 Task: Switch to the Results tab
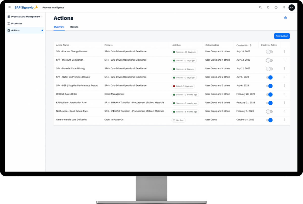pos(74,27)
